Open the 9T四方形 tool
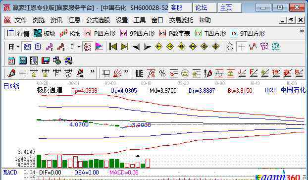The image size is (308, 180). pyautogui.click(x=248, y=33)
